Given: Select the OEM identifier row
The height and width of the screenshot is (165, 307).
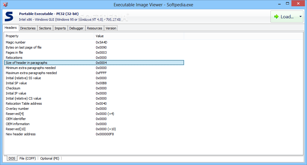Looking at the screenshot, I should pyautogui.click(x=94, y=119).
